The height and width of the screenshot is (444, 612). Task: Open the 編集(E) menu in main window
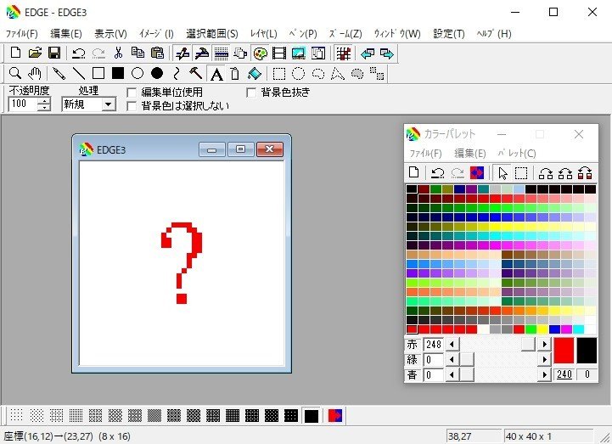[x=66, y=34]
